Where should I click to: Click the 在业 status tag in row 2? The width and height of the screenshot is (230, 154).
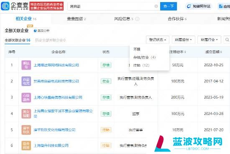(106, 81)
